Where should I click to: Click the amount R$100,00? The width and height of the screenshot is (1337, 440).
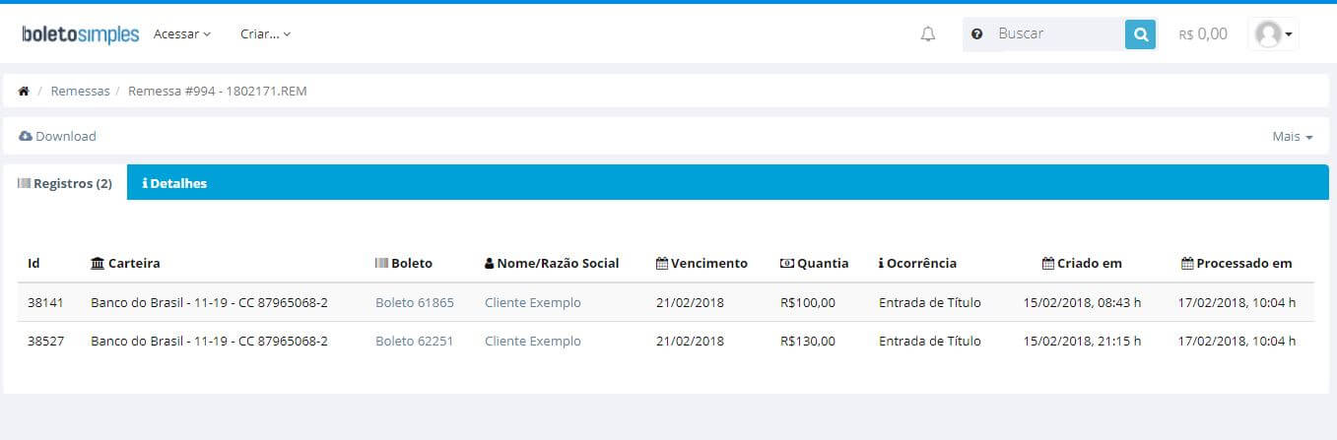click(807, 303)
